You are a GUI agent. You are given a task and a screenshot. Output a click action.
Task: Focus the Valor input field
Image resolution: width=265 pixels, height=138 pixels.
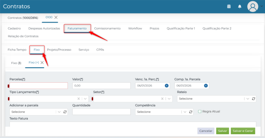pos(101,86)
